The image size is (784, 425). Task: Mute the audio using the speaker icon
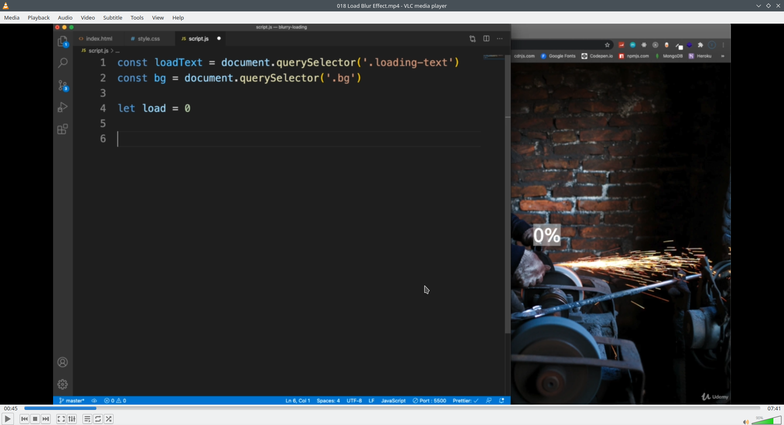pos(746,422)
